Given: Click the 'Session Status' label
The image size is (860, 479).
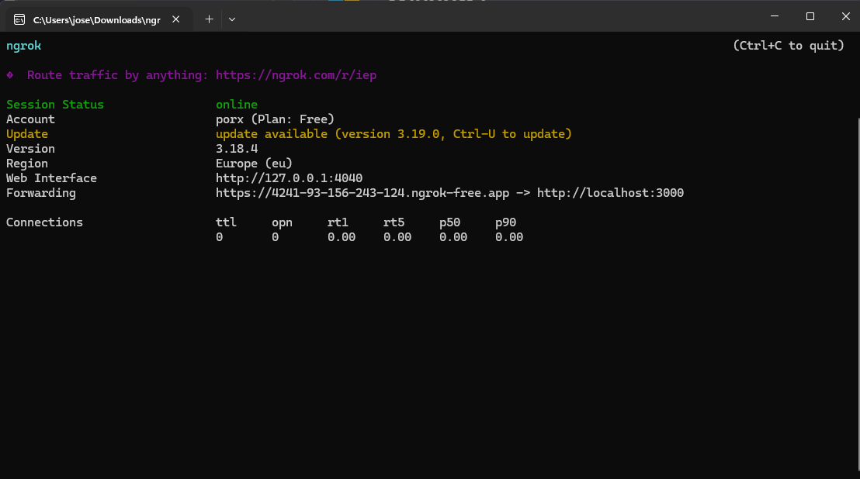Looking at the screenshot, I should tap(55, 105).
